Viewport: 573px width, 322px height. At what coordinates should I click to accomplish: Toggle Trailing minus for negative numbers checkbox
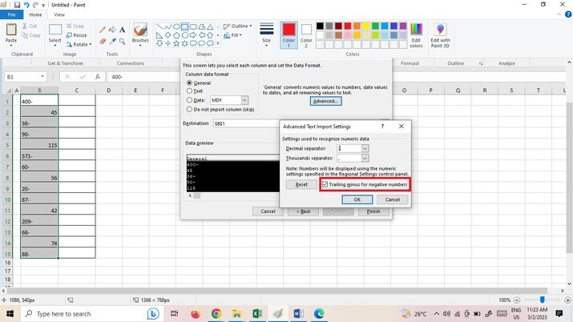click(325, 184)
